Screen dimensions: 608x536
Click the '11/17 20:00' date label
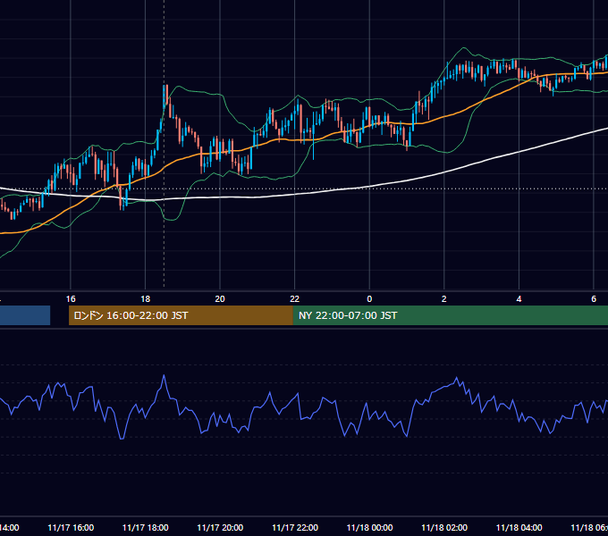click(x=220, y=527)
